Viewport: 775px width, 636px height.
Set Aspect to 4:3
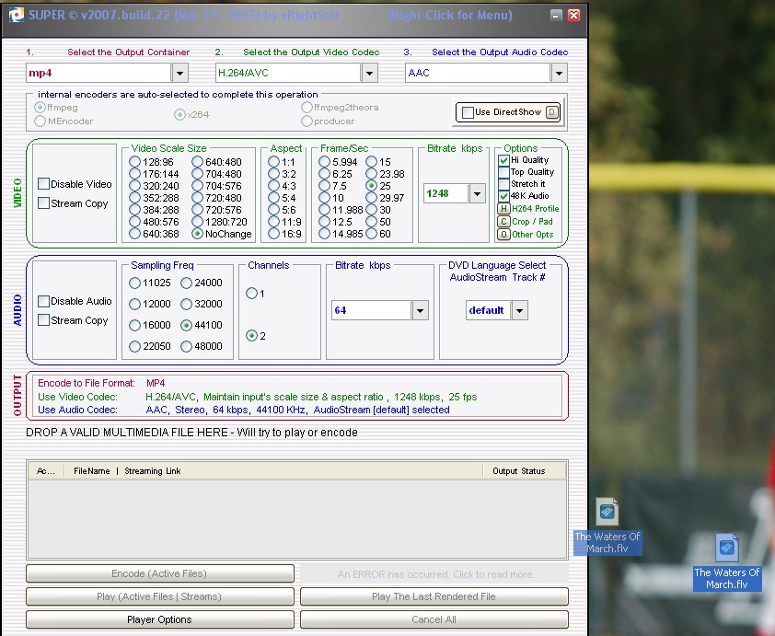pos(273,186)
